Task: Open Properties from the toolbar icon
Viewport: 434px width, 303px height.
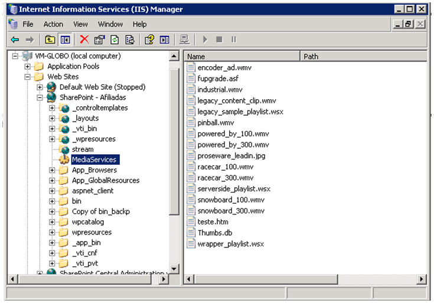Action: click(x=100, y=40)
